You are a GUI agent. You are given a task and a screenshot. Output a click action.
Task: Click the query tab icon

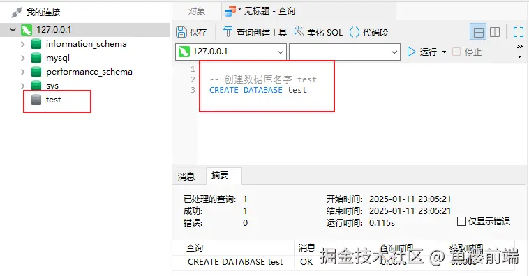coord(230,11)
